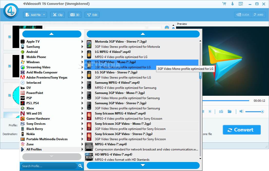Image resolution: width=269 pixels, height=171 pixels.
Task: Skip to next frame in preview
Action: (x=210, y=112)
